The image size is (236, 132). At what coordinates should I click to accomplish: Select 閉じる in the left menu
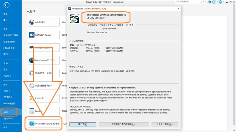[6, 54]
